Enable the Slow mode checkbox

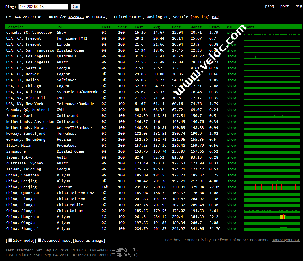[10, 240]
